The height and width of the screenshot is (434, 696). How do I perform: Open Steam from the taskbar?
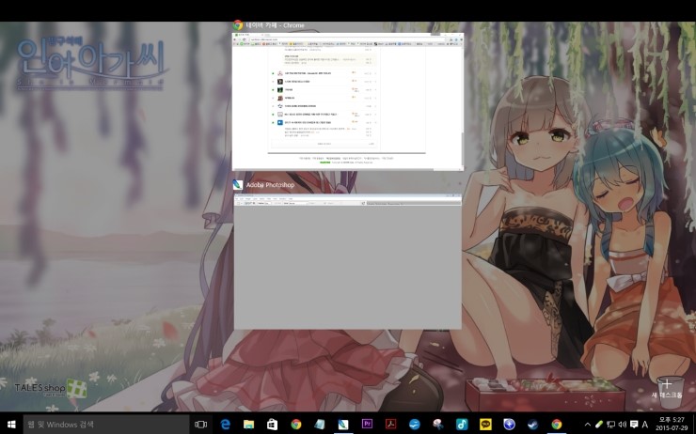click(x=532, y=425)
